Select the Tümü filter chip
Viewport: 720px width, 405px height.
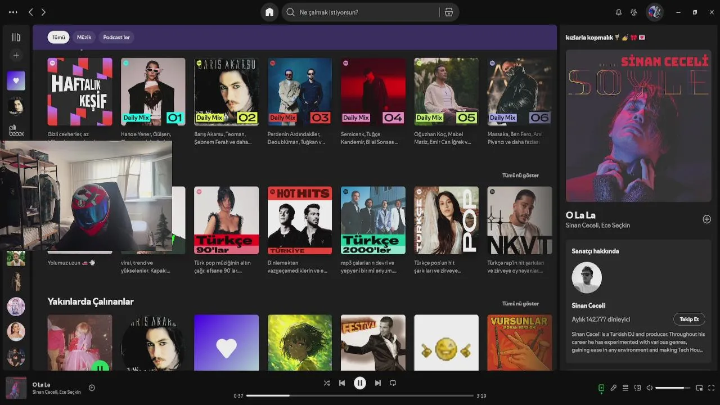click(59, 37)
